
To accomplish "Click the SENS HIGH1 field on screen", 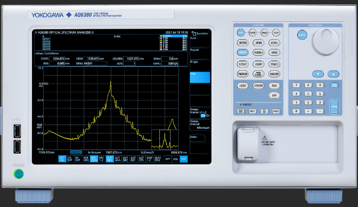I will (95, 63).
